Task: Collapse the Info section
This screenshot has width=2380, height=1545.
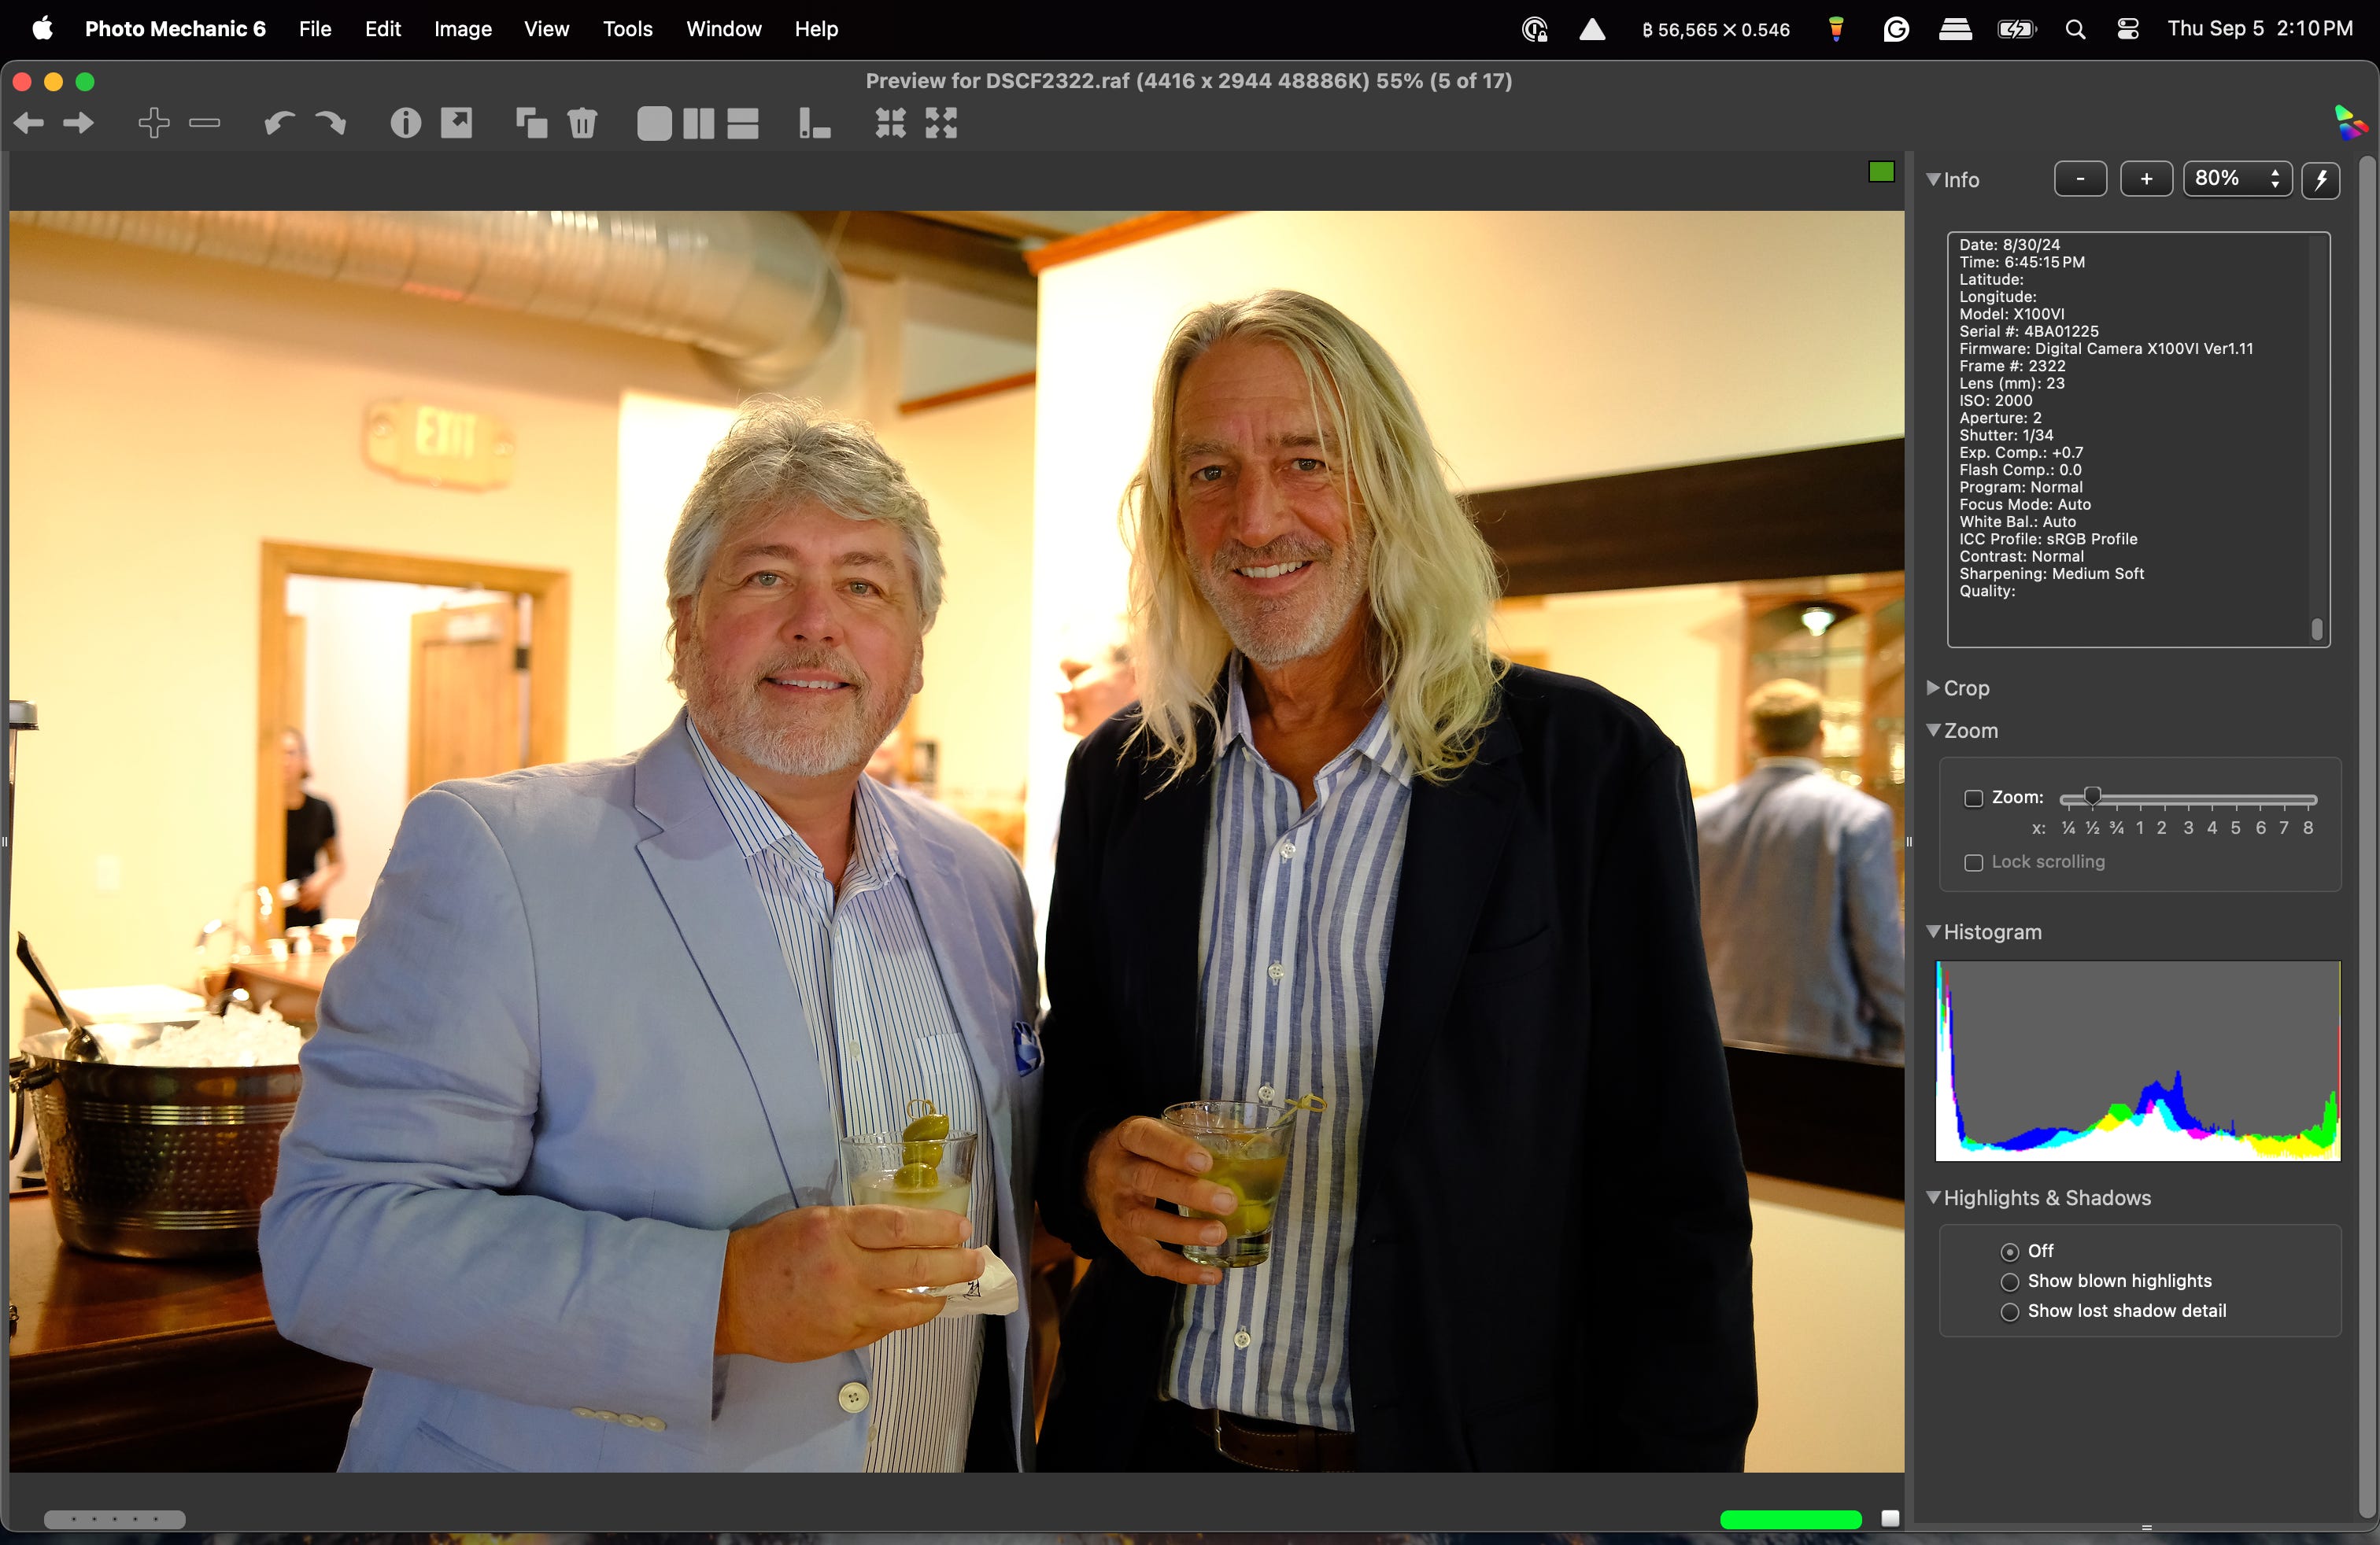Action: click(1933, 180)
